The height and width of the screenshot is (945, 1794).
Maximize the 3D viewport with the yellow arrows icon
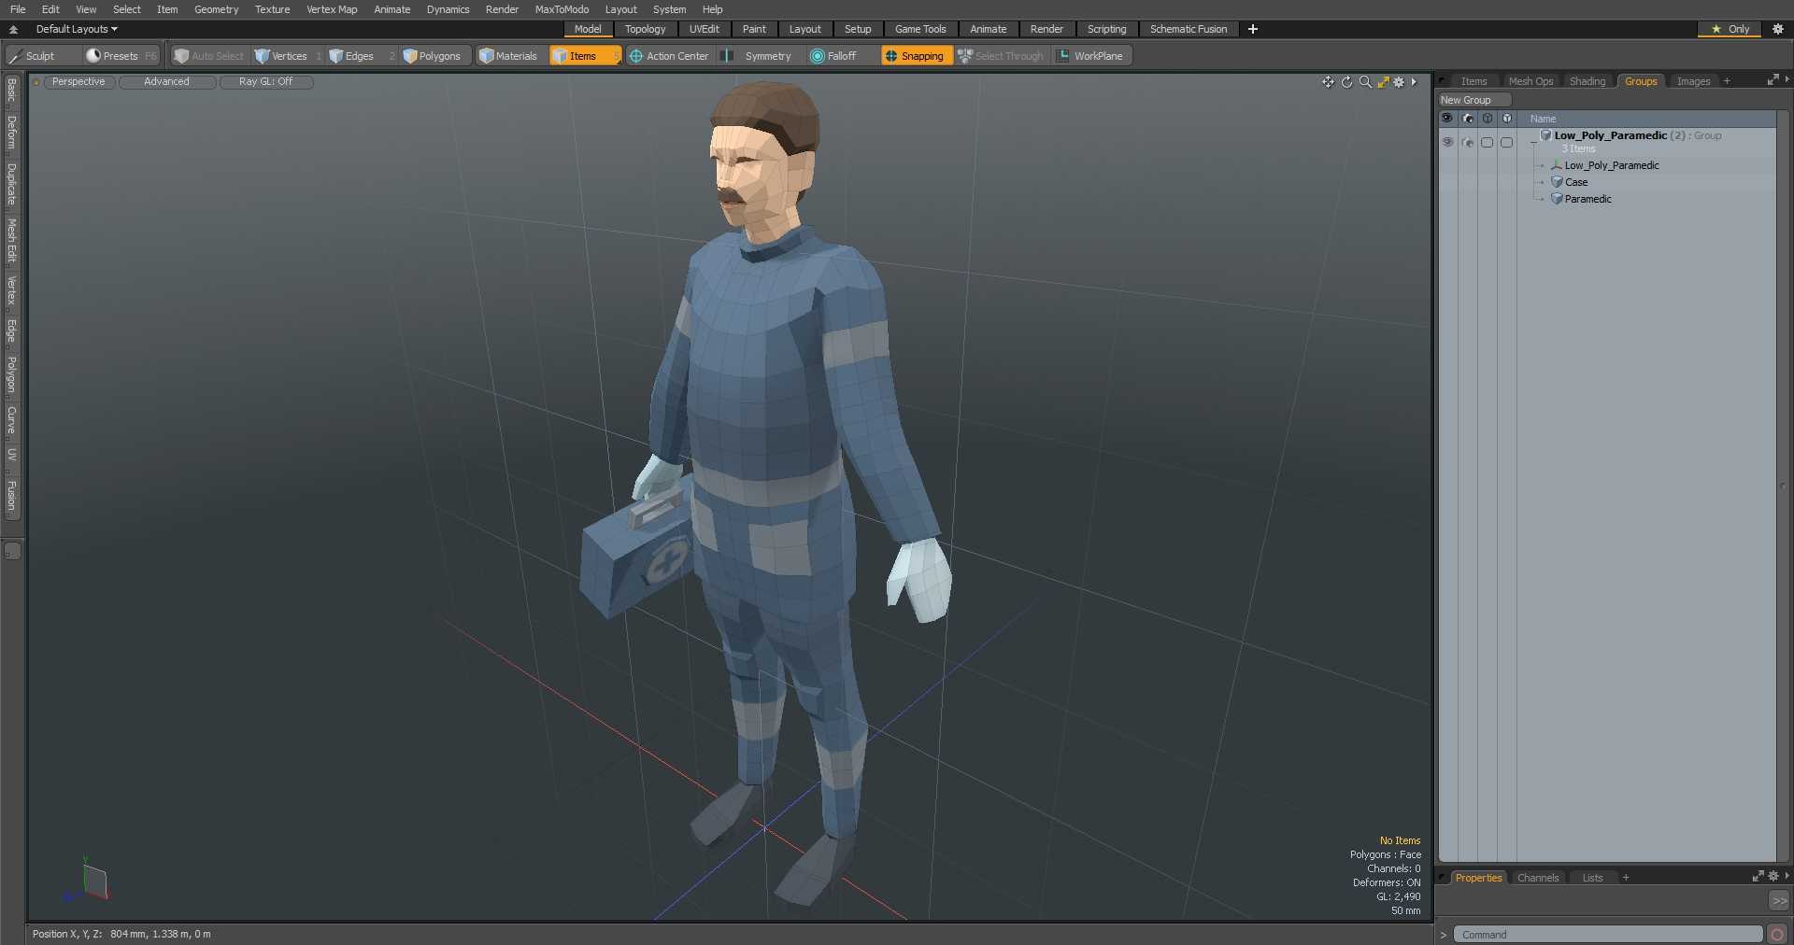[1383, 82]
